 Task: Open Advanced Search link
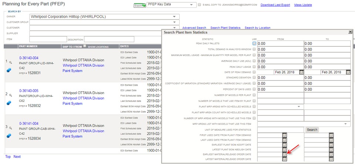pos(194,28)
